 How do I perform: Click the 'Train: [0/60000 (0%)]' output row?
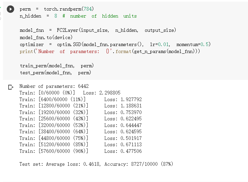tap(70, 93)
